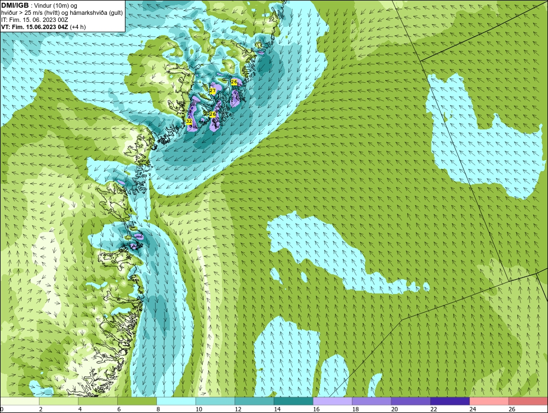Viewport: 548px width, 413px height.
Task: Pick the 24–26 m/s pink swatch
Action: point(489,401)
